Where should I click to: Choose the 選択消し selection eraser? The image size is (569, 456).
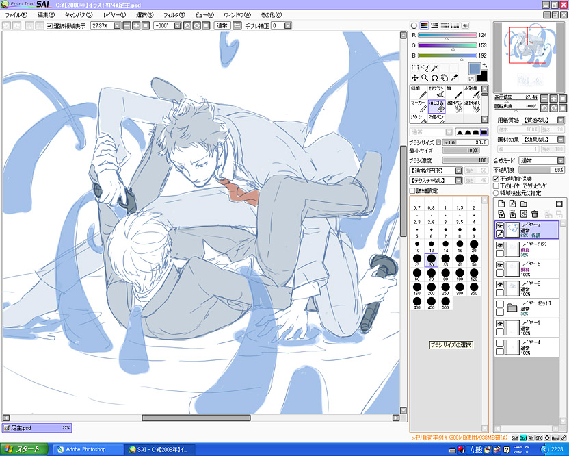tap(472, 106)
